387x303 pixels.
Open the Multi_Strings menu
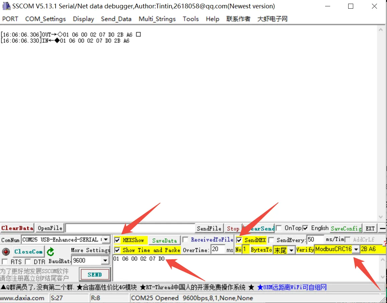(157, 19)
